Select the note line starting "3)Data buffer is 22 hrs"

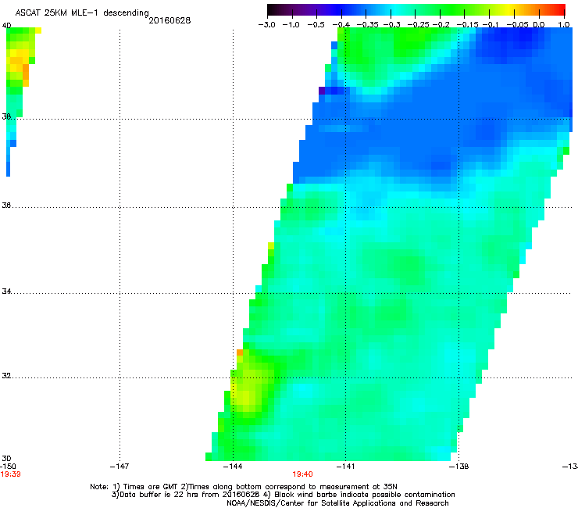(x=283, y=495)
